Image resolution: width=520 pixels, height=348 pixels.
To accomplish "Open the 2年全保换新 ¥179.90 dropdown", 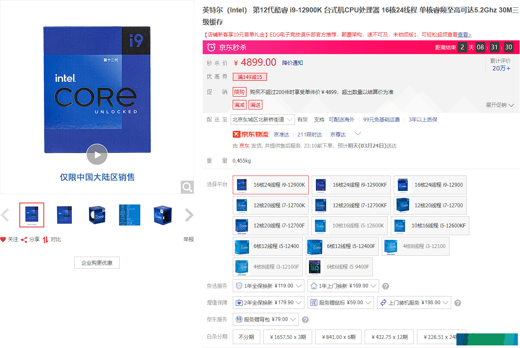I will coord(268,303).
